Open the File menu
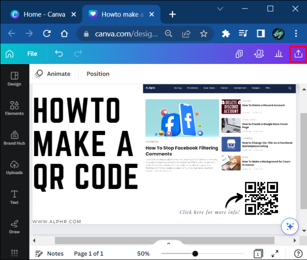The height and width of the screenshot is (260, 307). click(32, 54)
